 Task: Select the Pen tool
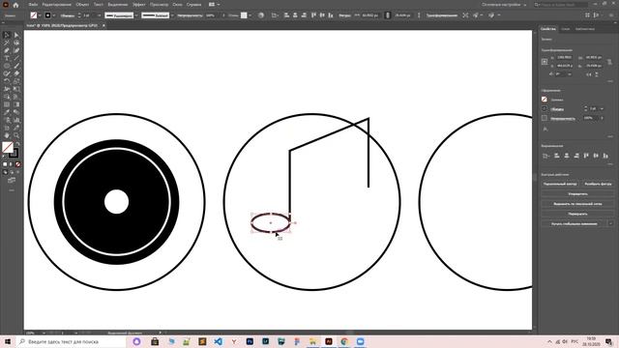[7, 50]
